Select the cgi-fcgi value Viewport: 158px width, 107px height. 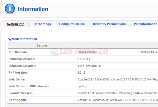[82, 86]
